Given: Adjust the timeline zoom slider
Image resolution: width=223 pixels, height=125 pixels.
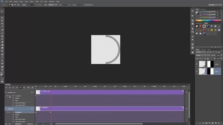Looking at the screenshot, I should point(43,124).
